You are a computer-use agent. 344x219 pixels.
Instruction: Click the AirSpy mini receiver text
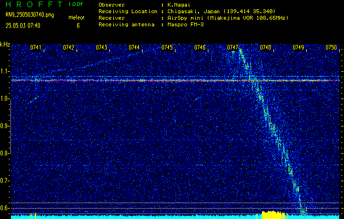pyautogui.click(x=228, y=18)
